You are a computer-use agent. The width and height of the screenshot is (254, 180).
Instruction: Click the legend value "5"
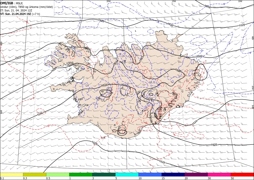coord(116,178)
